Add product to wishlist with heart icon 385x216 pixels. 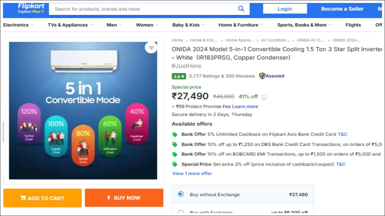tap(151, 48)
